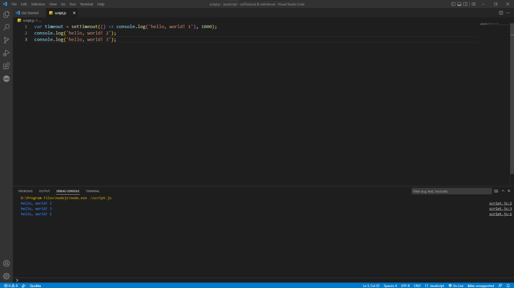The height and width of the screenshot is (288, 514).
Task: Click the 'hello, world! 1' console output
Action: tap(36, 214)
